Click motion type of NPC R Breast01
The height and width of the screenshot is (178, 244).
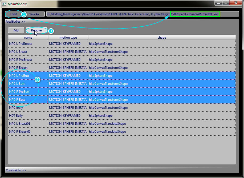68,132
